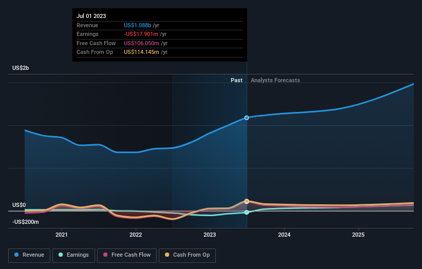422x269 pixels.
Task: Click the 2022 x-axis label
Action: coord(136,235)
